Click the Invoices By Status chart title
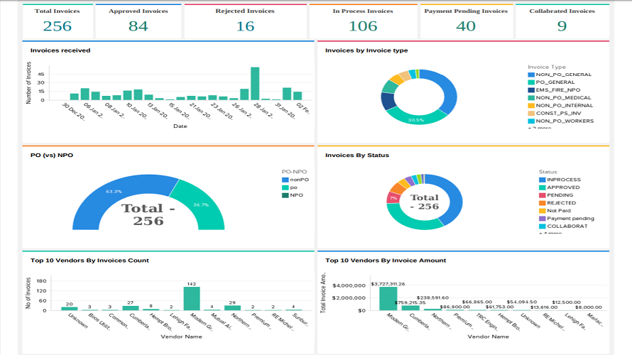632x355 pixels. coord(357,155)
